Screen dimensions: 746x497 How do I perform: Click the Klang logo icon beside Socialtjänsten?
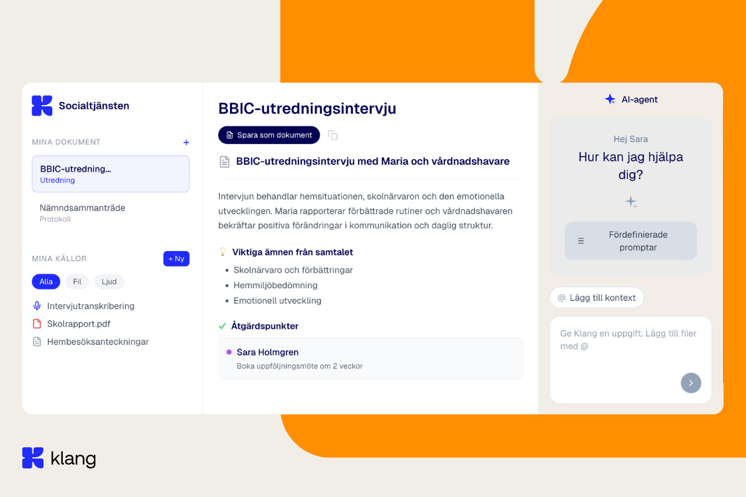point(41,106)
